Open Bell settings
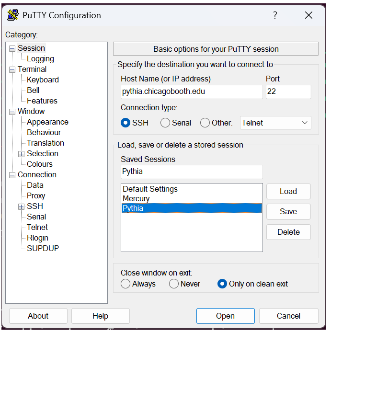The image size is (388, 402). (33, 90)
